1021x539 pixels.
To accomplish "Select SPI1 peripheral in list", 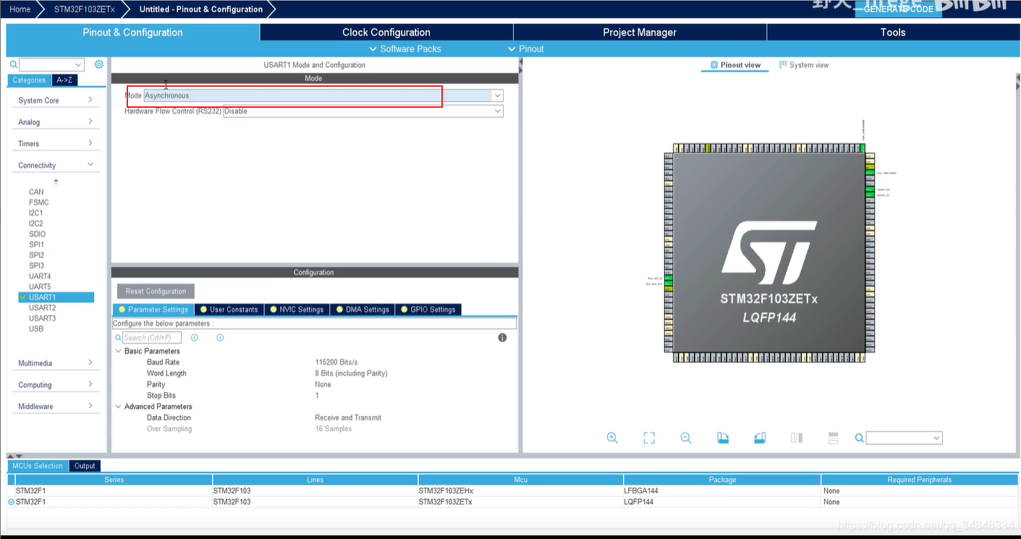I will pos(36,245).
